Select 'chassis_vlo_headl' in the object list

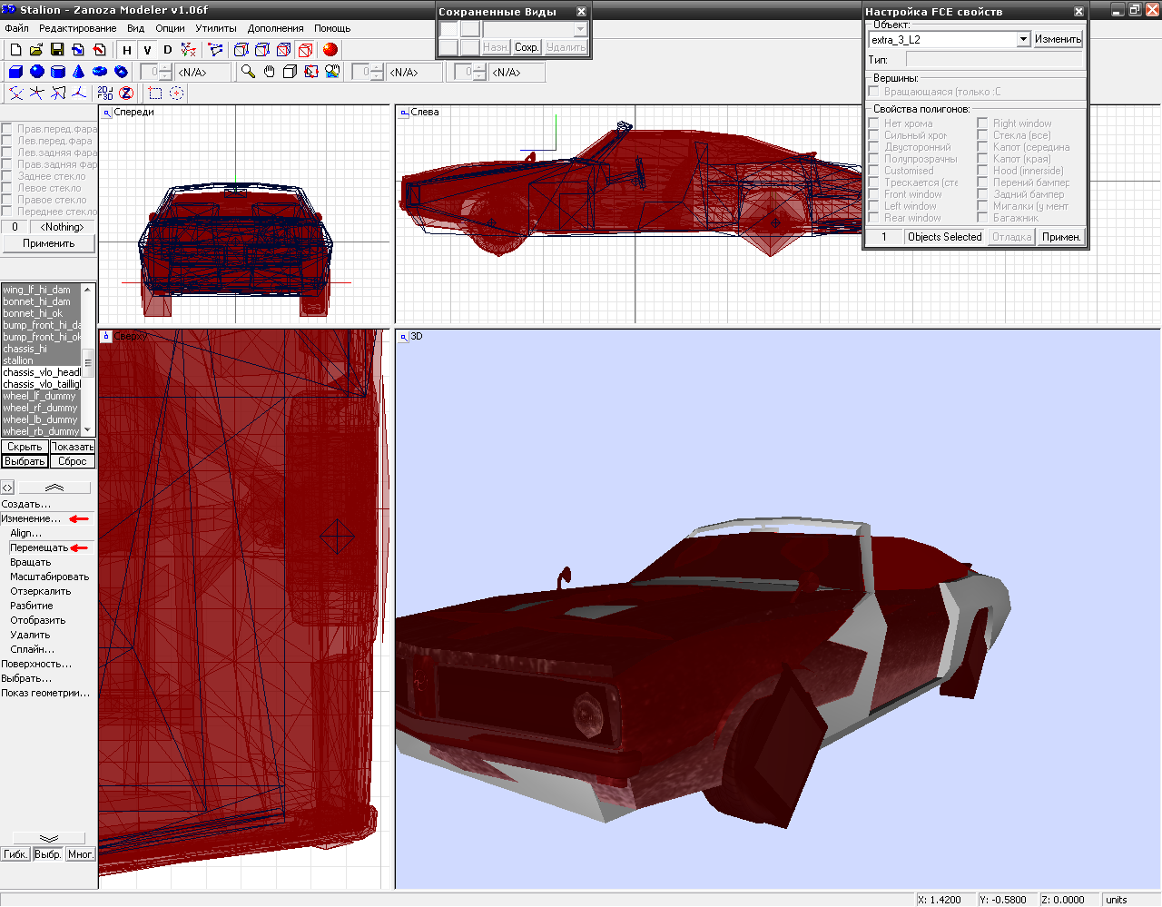[42, 372]
